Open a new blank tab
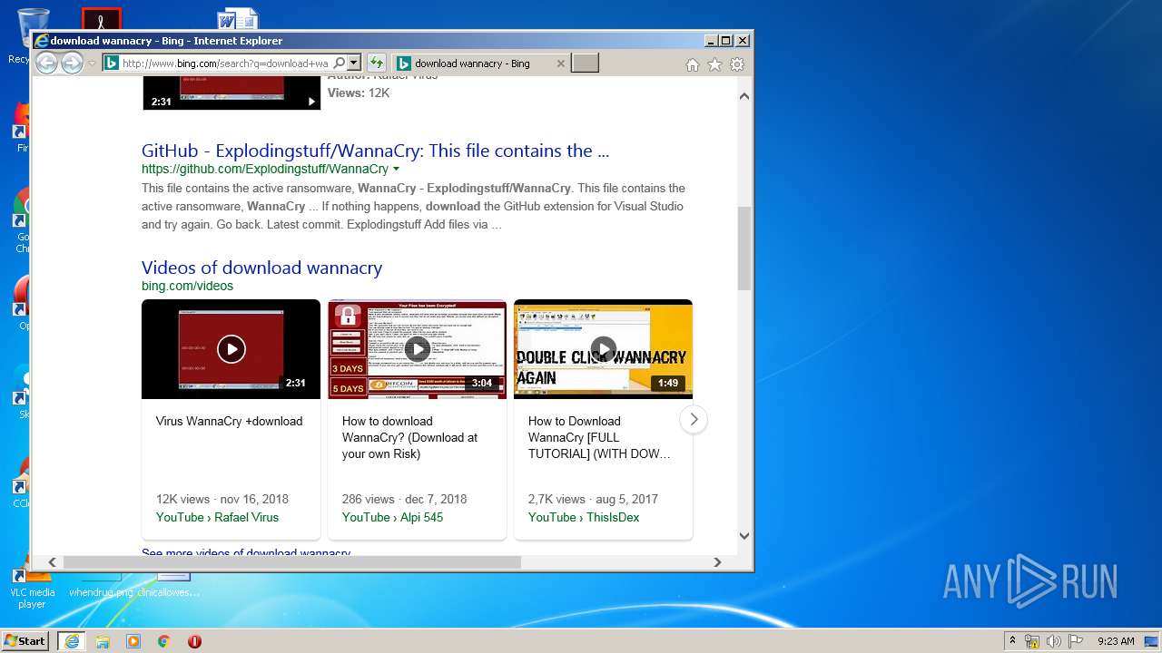The height and width of the screenshot is (653, 1162). tap(585, 63)
